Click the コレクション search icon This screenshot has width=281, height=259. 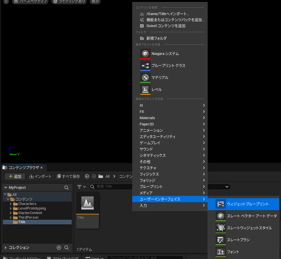coord(67,248)
